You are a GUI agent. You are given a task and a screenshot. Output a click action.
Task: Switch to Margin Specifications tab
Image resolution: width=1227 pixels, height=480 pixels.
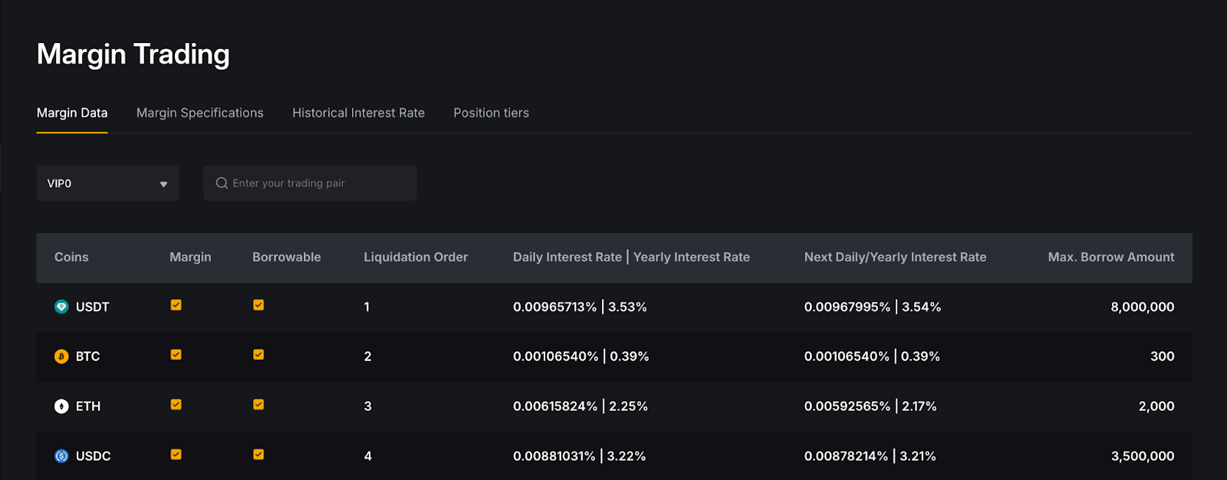tap(199, 113)
